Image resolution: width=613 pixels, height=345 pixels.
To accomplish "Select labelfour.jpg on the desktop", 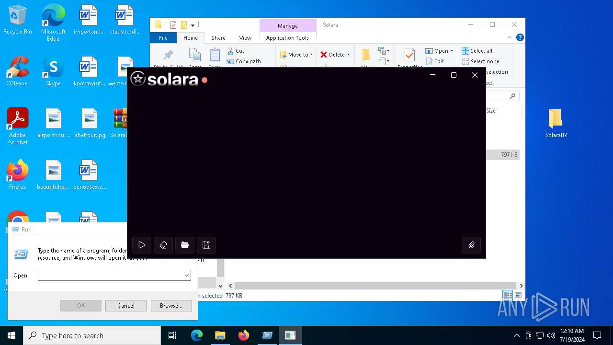I will click(x=89, y=123).
